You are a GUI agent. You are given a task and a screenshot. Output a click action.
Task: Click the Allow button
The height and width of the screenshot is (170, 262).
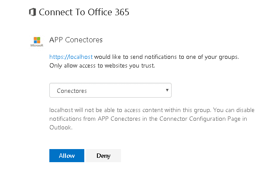coord(67,156)
